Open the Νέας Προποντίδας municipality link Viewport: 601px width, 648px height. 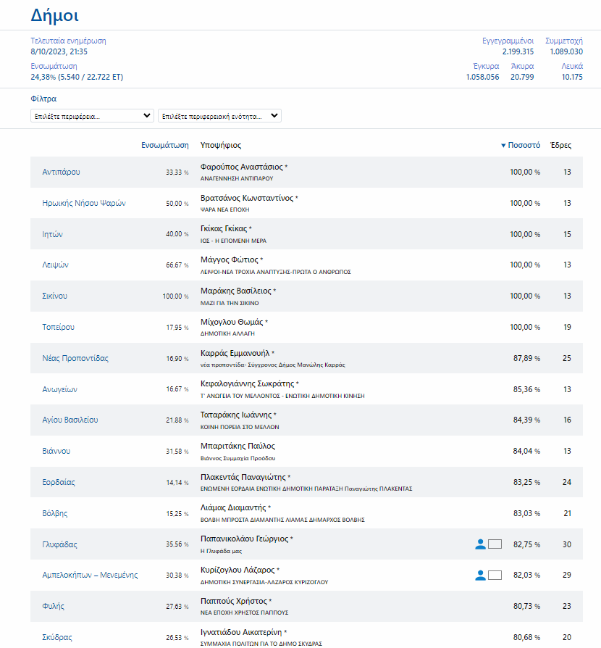pos(75,358)
